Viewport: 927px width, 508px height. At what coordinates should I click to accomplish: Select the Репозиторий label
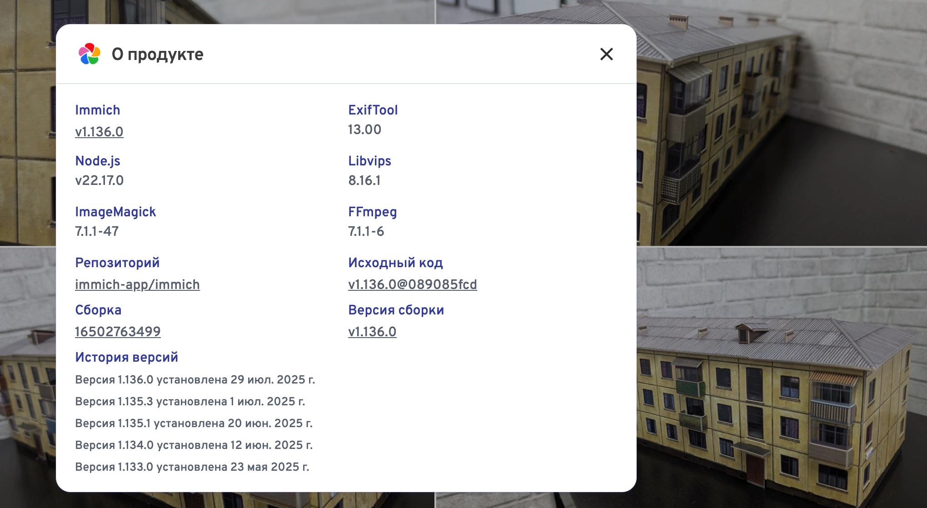click(117, 263)
